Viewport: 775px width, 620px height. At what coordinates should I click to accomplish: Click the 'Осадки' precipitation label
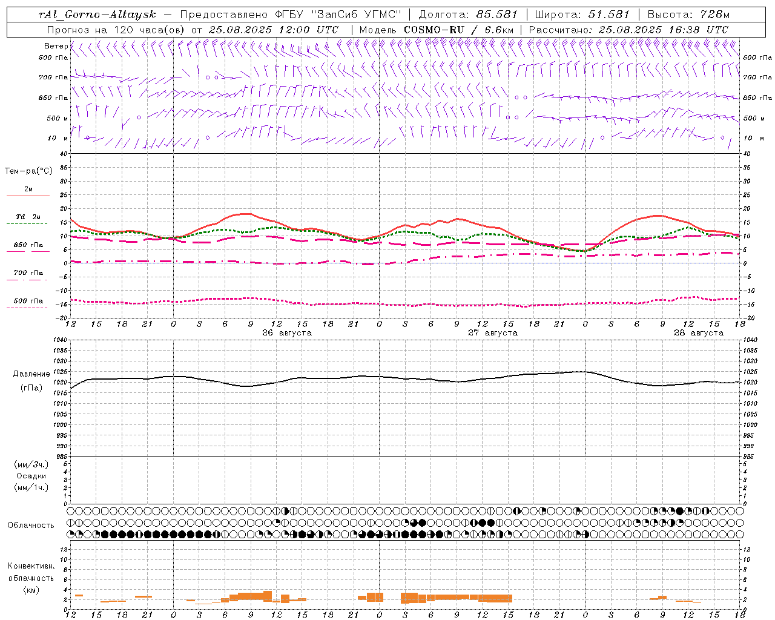[x=31, y=476]
